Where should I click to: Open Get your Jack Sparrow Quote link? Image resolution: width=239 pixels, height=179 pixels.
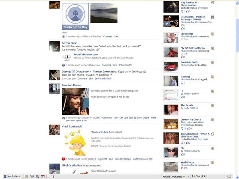[134, 118]
